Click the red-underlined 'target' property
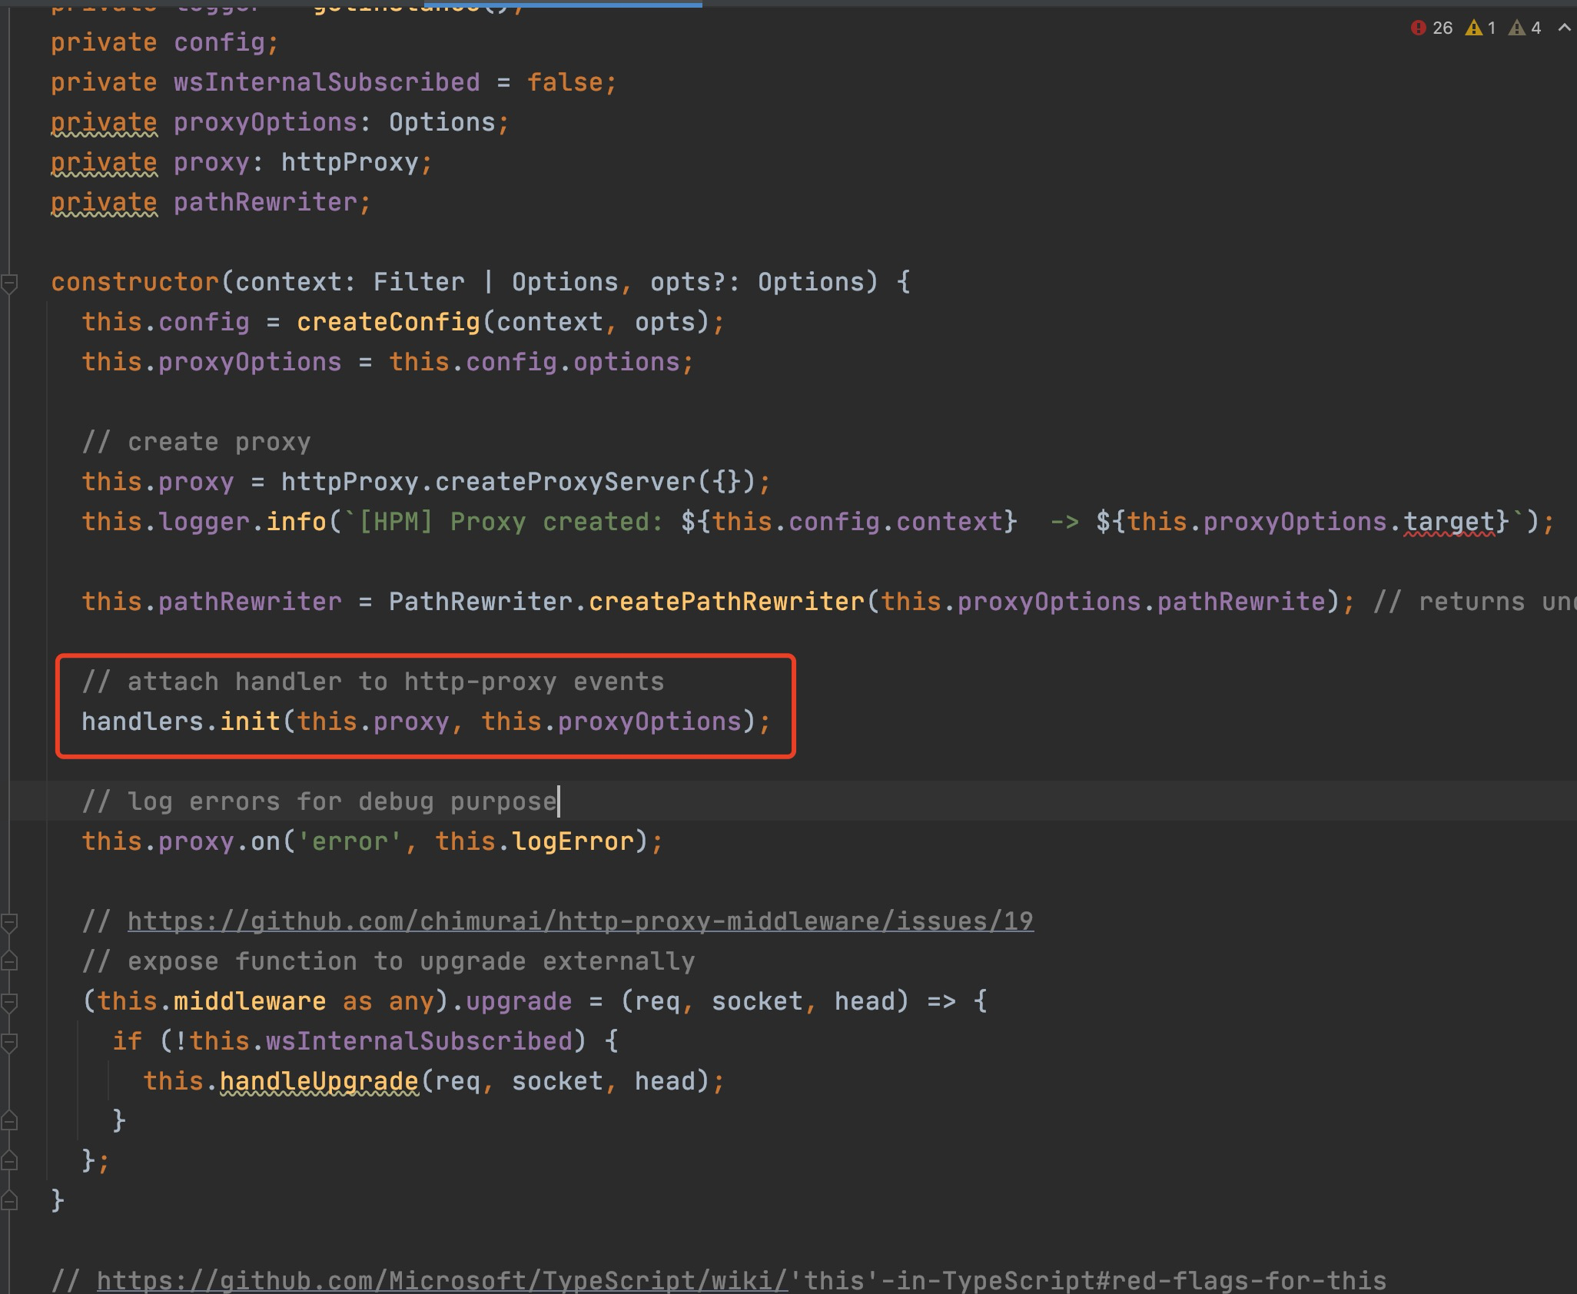 [1449, 522]
